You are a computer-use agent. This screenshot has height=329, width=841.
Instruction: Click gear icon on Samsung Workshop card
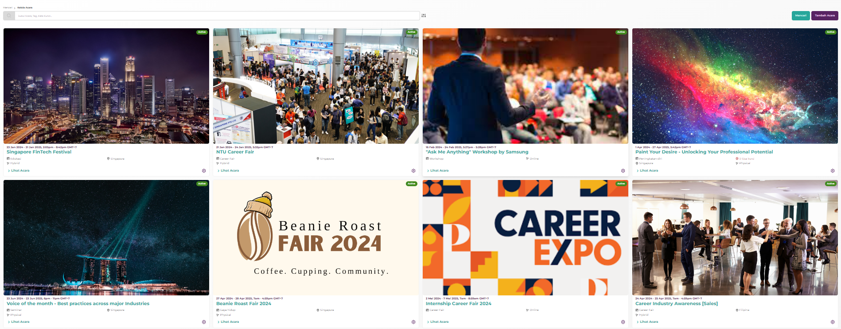click(623, 171)
